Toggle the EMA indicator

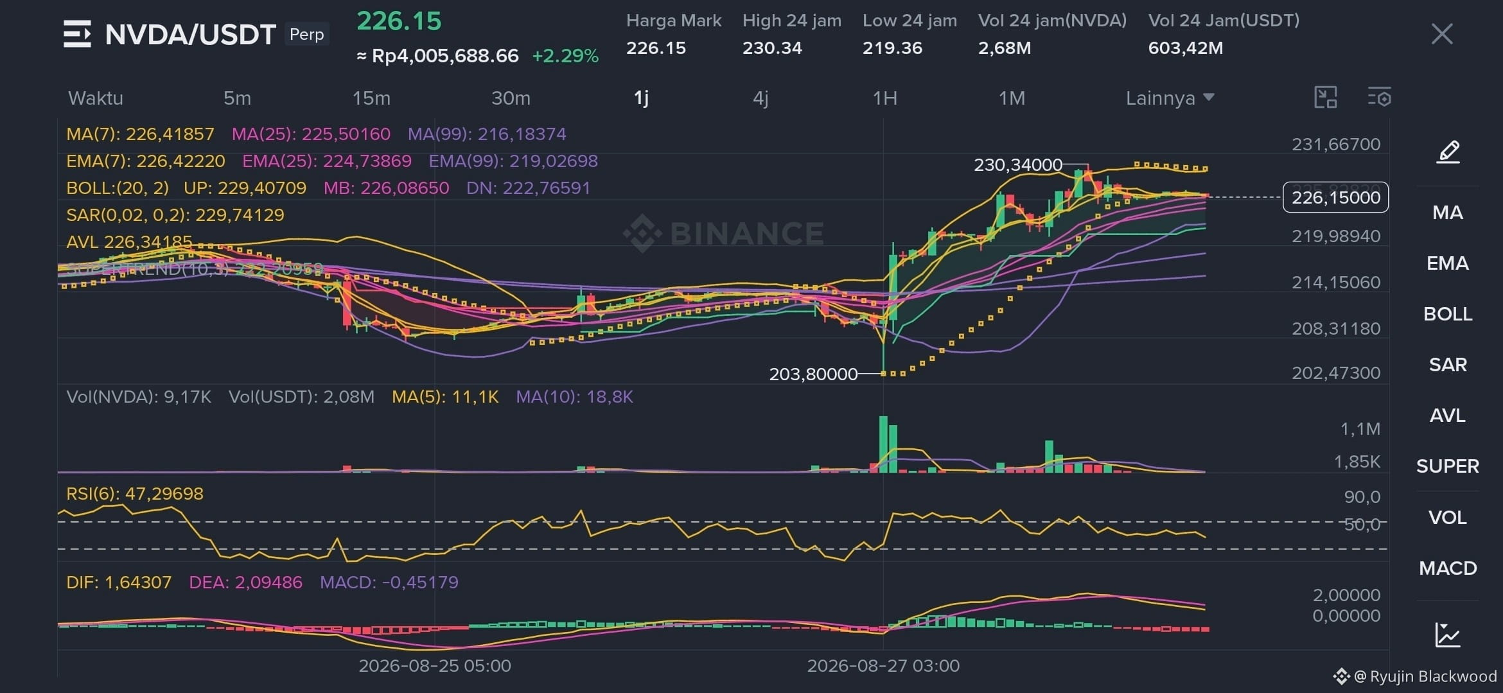click(1448, 263)
